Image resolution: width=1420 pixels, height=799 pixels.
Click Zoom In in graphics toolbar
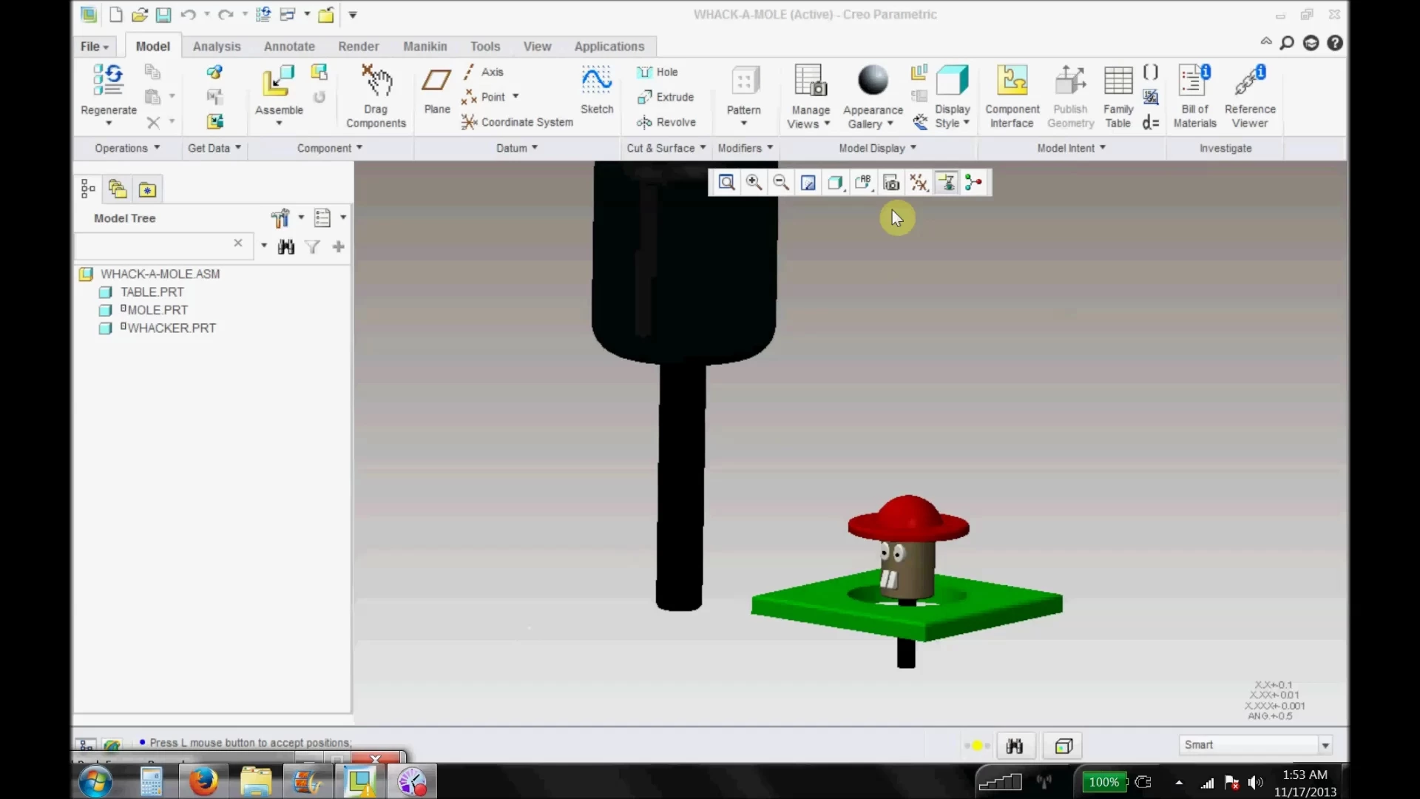[754, 183]
